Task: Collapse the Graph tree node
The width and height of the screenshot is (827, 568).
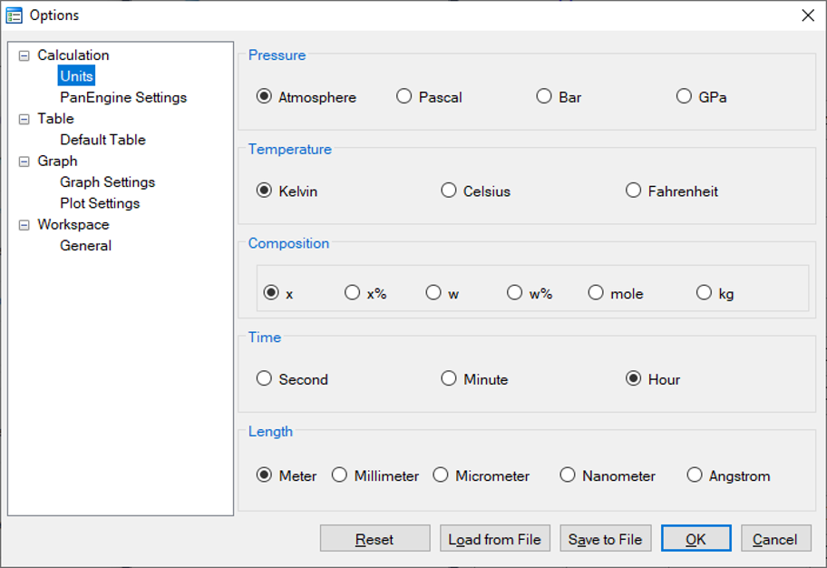Action: [x=24, y=162]
